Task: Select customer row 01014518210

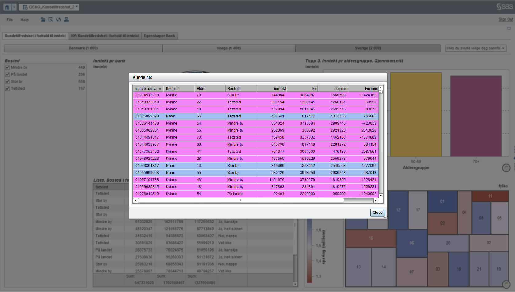Action: 256,95
